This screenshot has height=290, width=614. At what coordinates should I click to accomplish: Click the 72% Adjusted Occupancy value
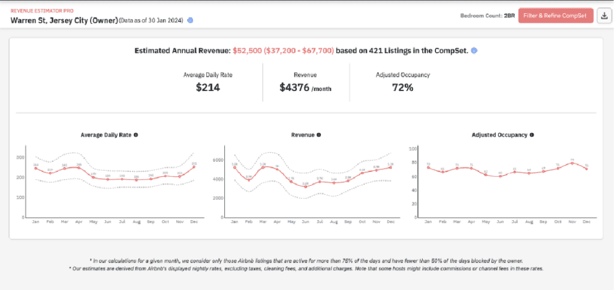pos(402,87)
